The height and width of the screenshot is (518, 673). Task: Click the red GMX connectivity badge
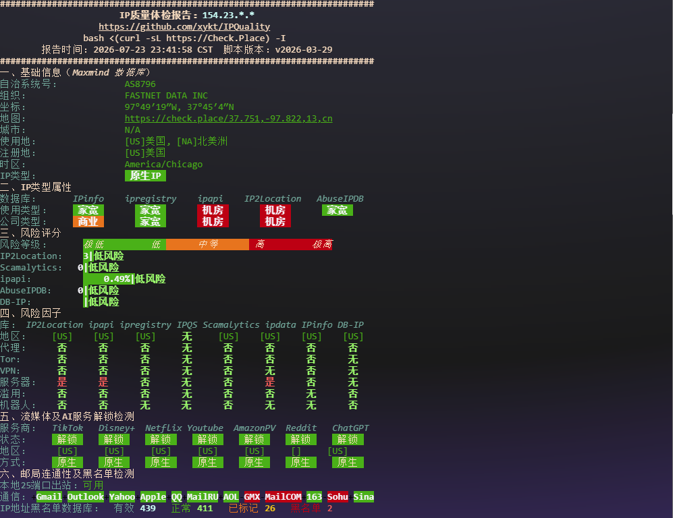252,497
